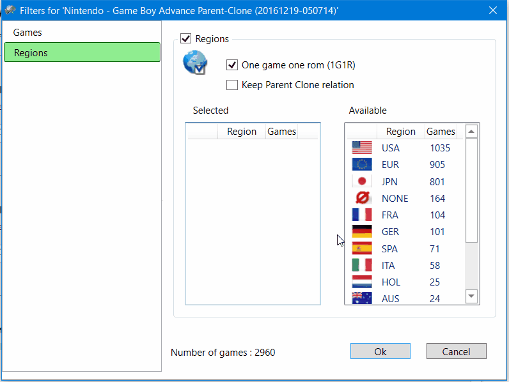Click the NONE region crossed-circle icon
Screen dimensions: 509x382
click(363, 198)
